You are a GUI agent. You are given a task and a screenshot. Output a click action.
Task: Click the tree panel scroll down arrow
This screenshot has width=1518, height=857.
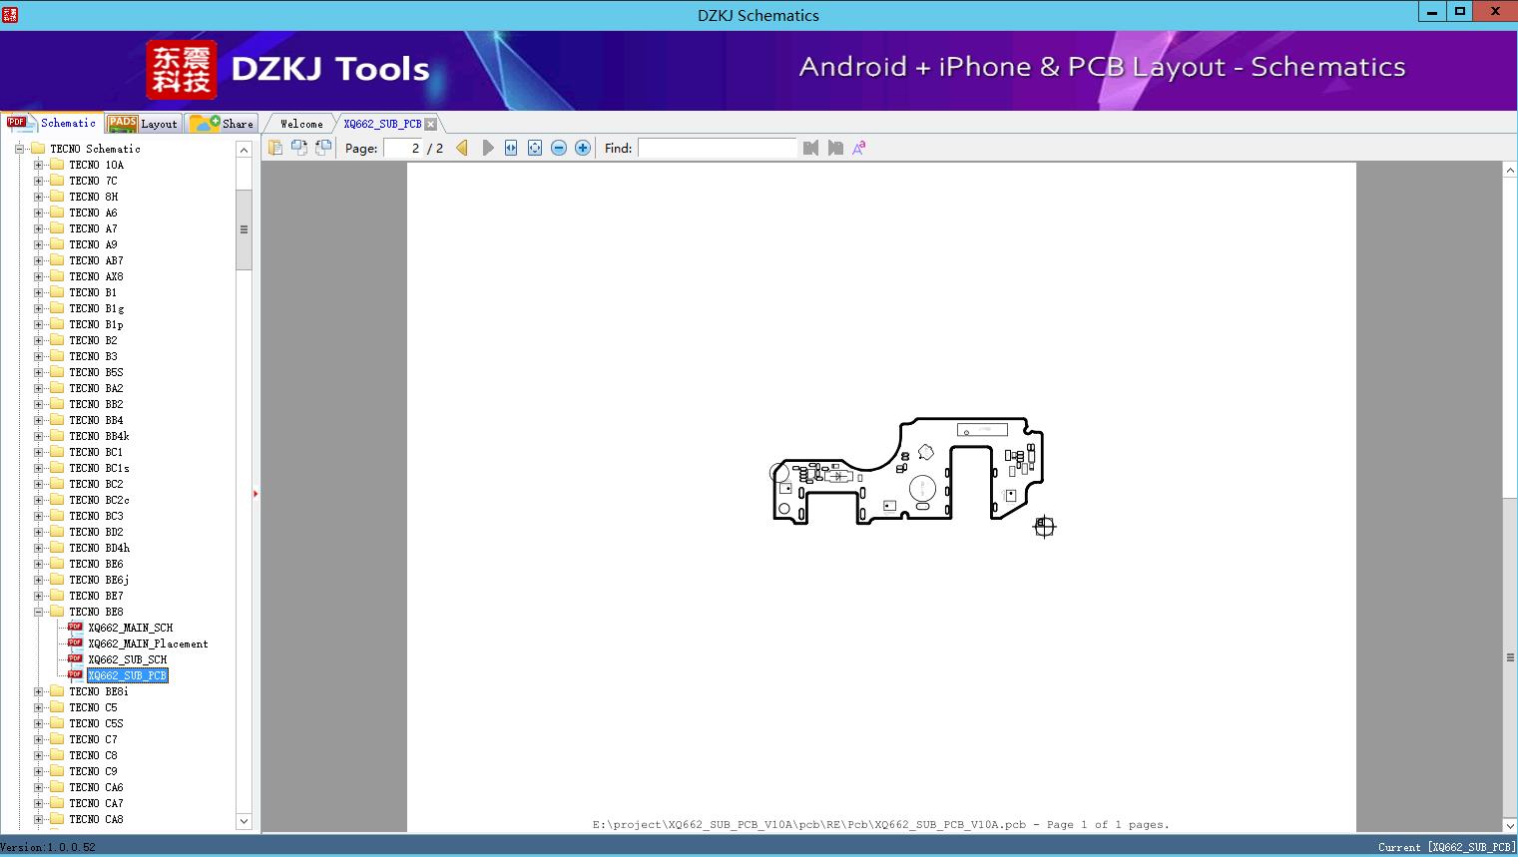(244, 821)
